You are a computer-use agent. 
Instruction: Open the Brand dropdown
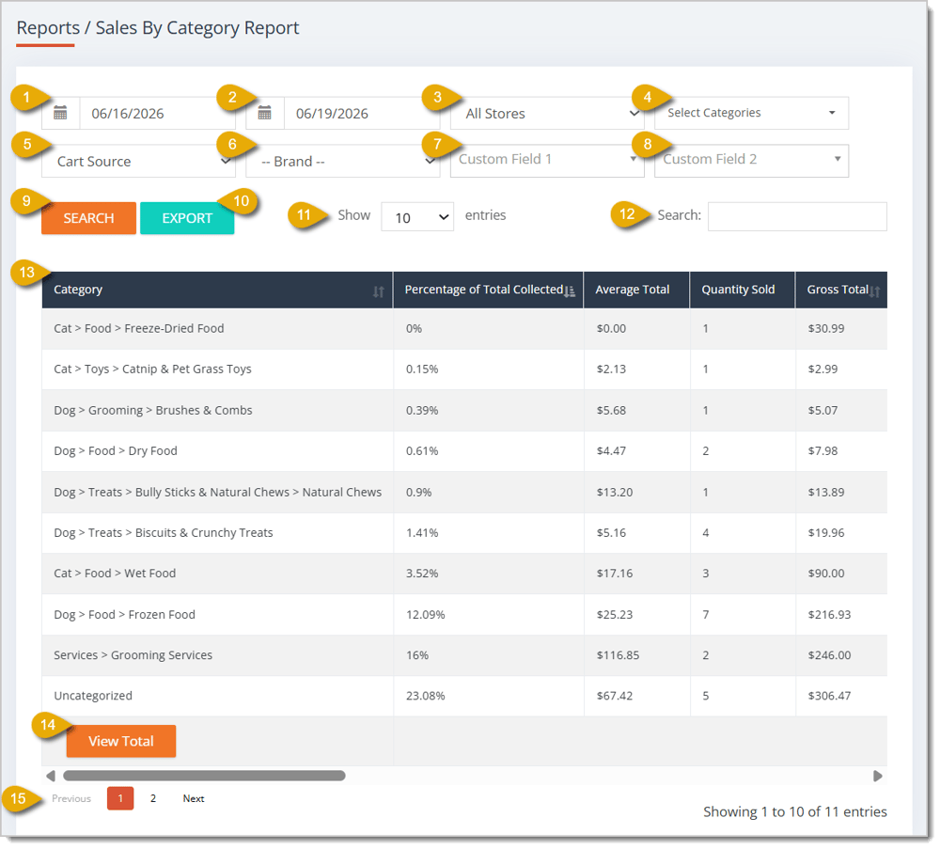click(x=343, y=162)
